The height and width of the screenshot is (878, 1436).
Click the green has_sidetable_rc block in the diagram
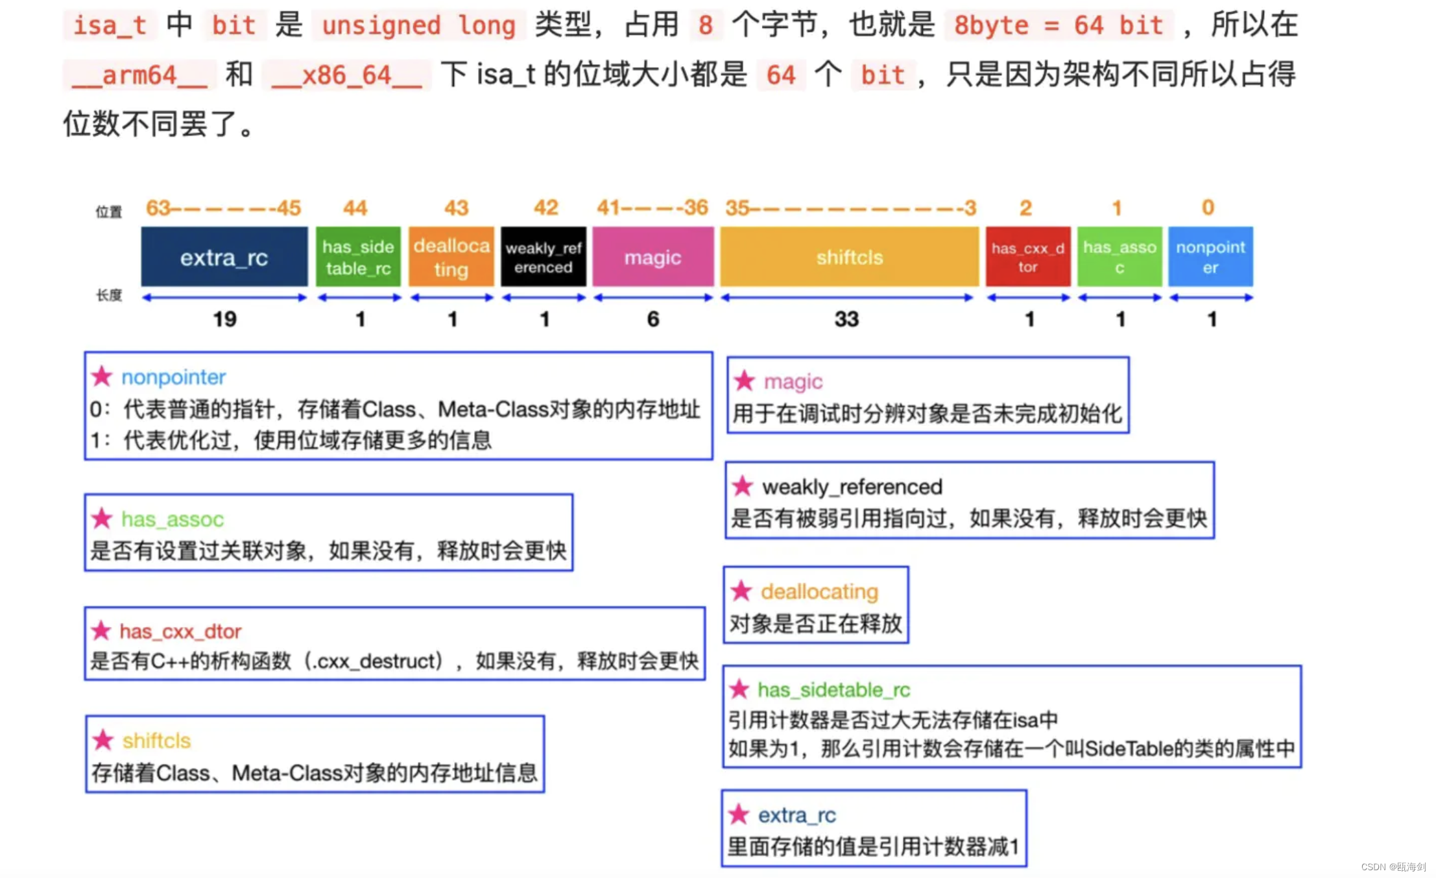[358, 257]
